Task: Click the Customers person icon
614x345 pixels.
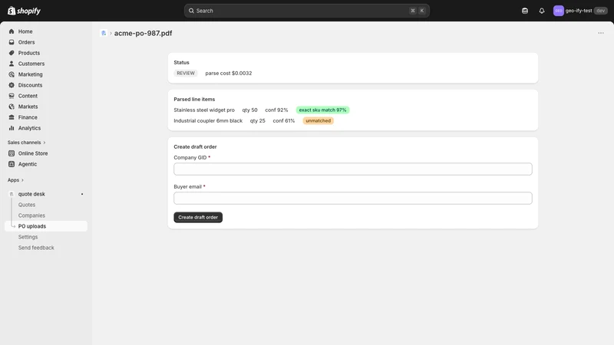Action: (x=12, y=64)
